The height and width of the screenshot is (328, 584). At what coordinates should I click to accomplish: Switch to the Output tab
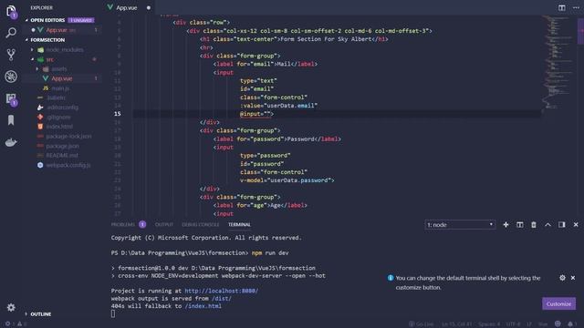(x=164, y=224)
